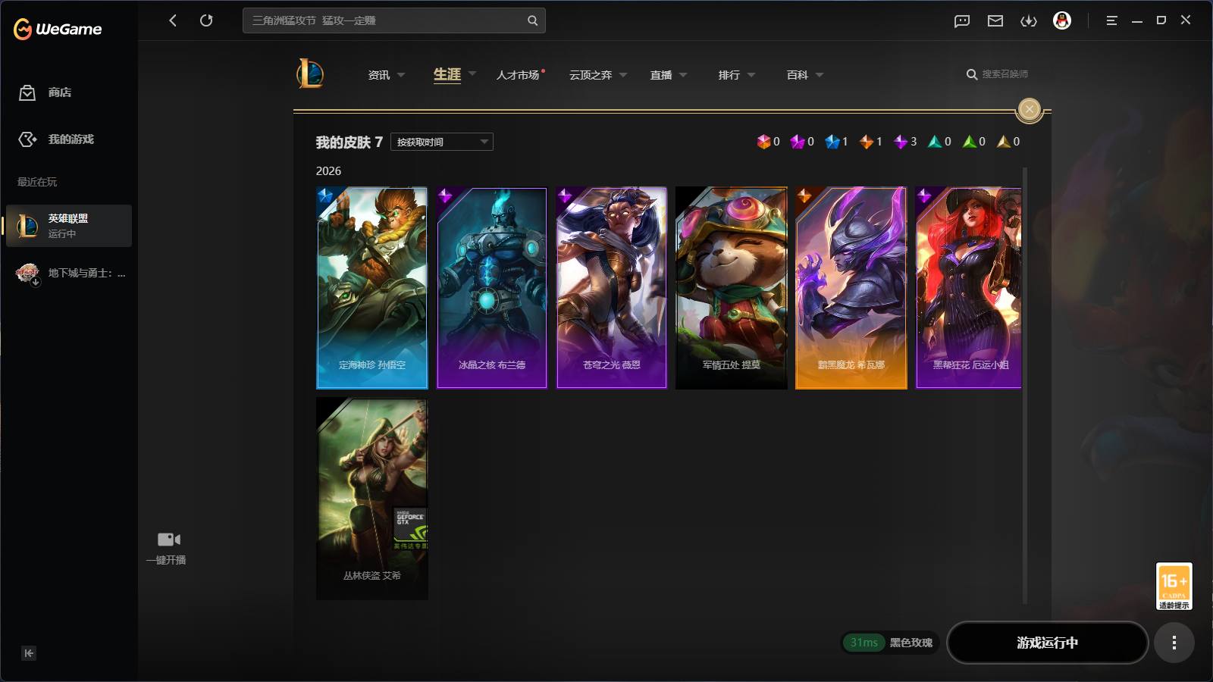Open the 黯黑魔龙 希瓦娜 skin card
Screen dimensions: 1213x682
click(x=851, y=288)
